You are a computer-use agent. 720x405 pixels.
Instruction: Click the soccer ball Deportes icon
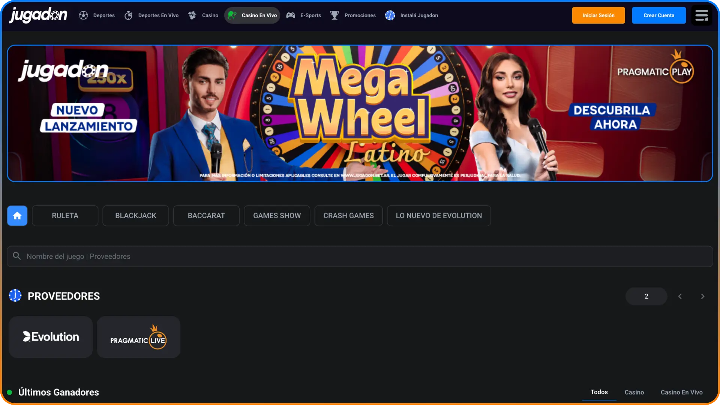click(x=83, y=15)
